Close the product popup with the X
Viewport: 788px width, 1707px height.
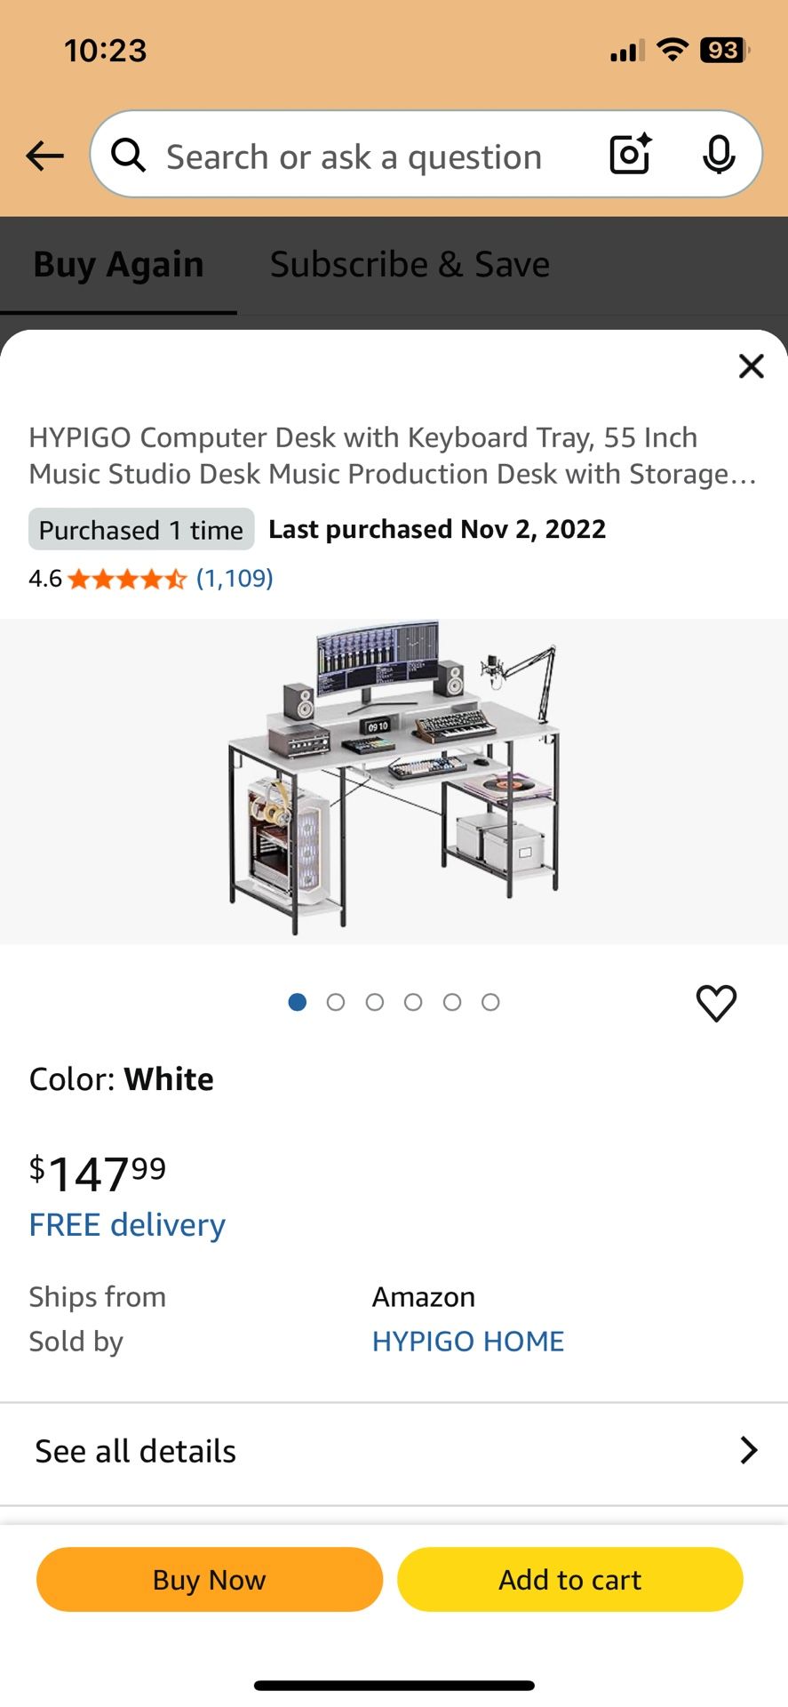point(751,365)
